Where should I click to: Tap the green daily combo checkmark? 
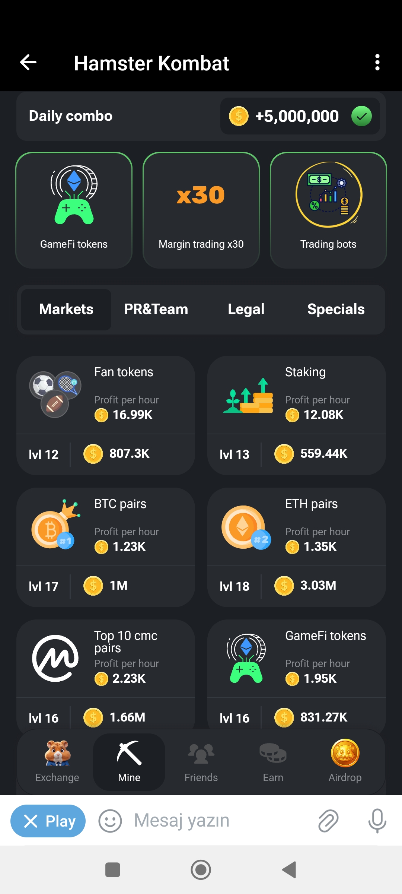[x=361, y=116]
